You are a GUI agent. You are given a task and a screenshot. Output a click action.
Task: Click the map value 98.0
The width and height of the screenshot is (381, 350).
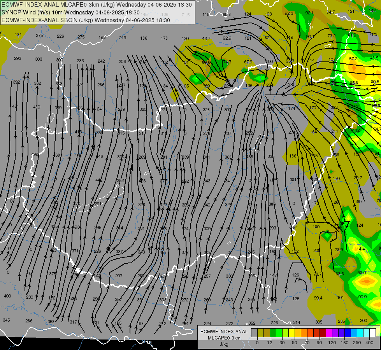pyautogui.click(x=362, y=273)
